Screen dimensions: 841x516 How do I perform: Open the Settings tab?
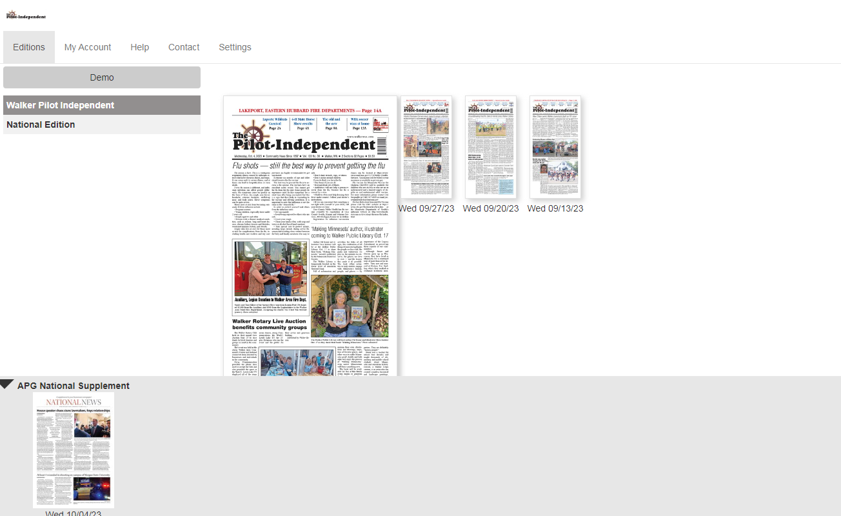[x=235, y=47]
